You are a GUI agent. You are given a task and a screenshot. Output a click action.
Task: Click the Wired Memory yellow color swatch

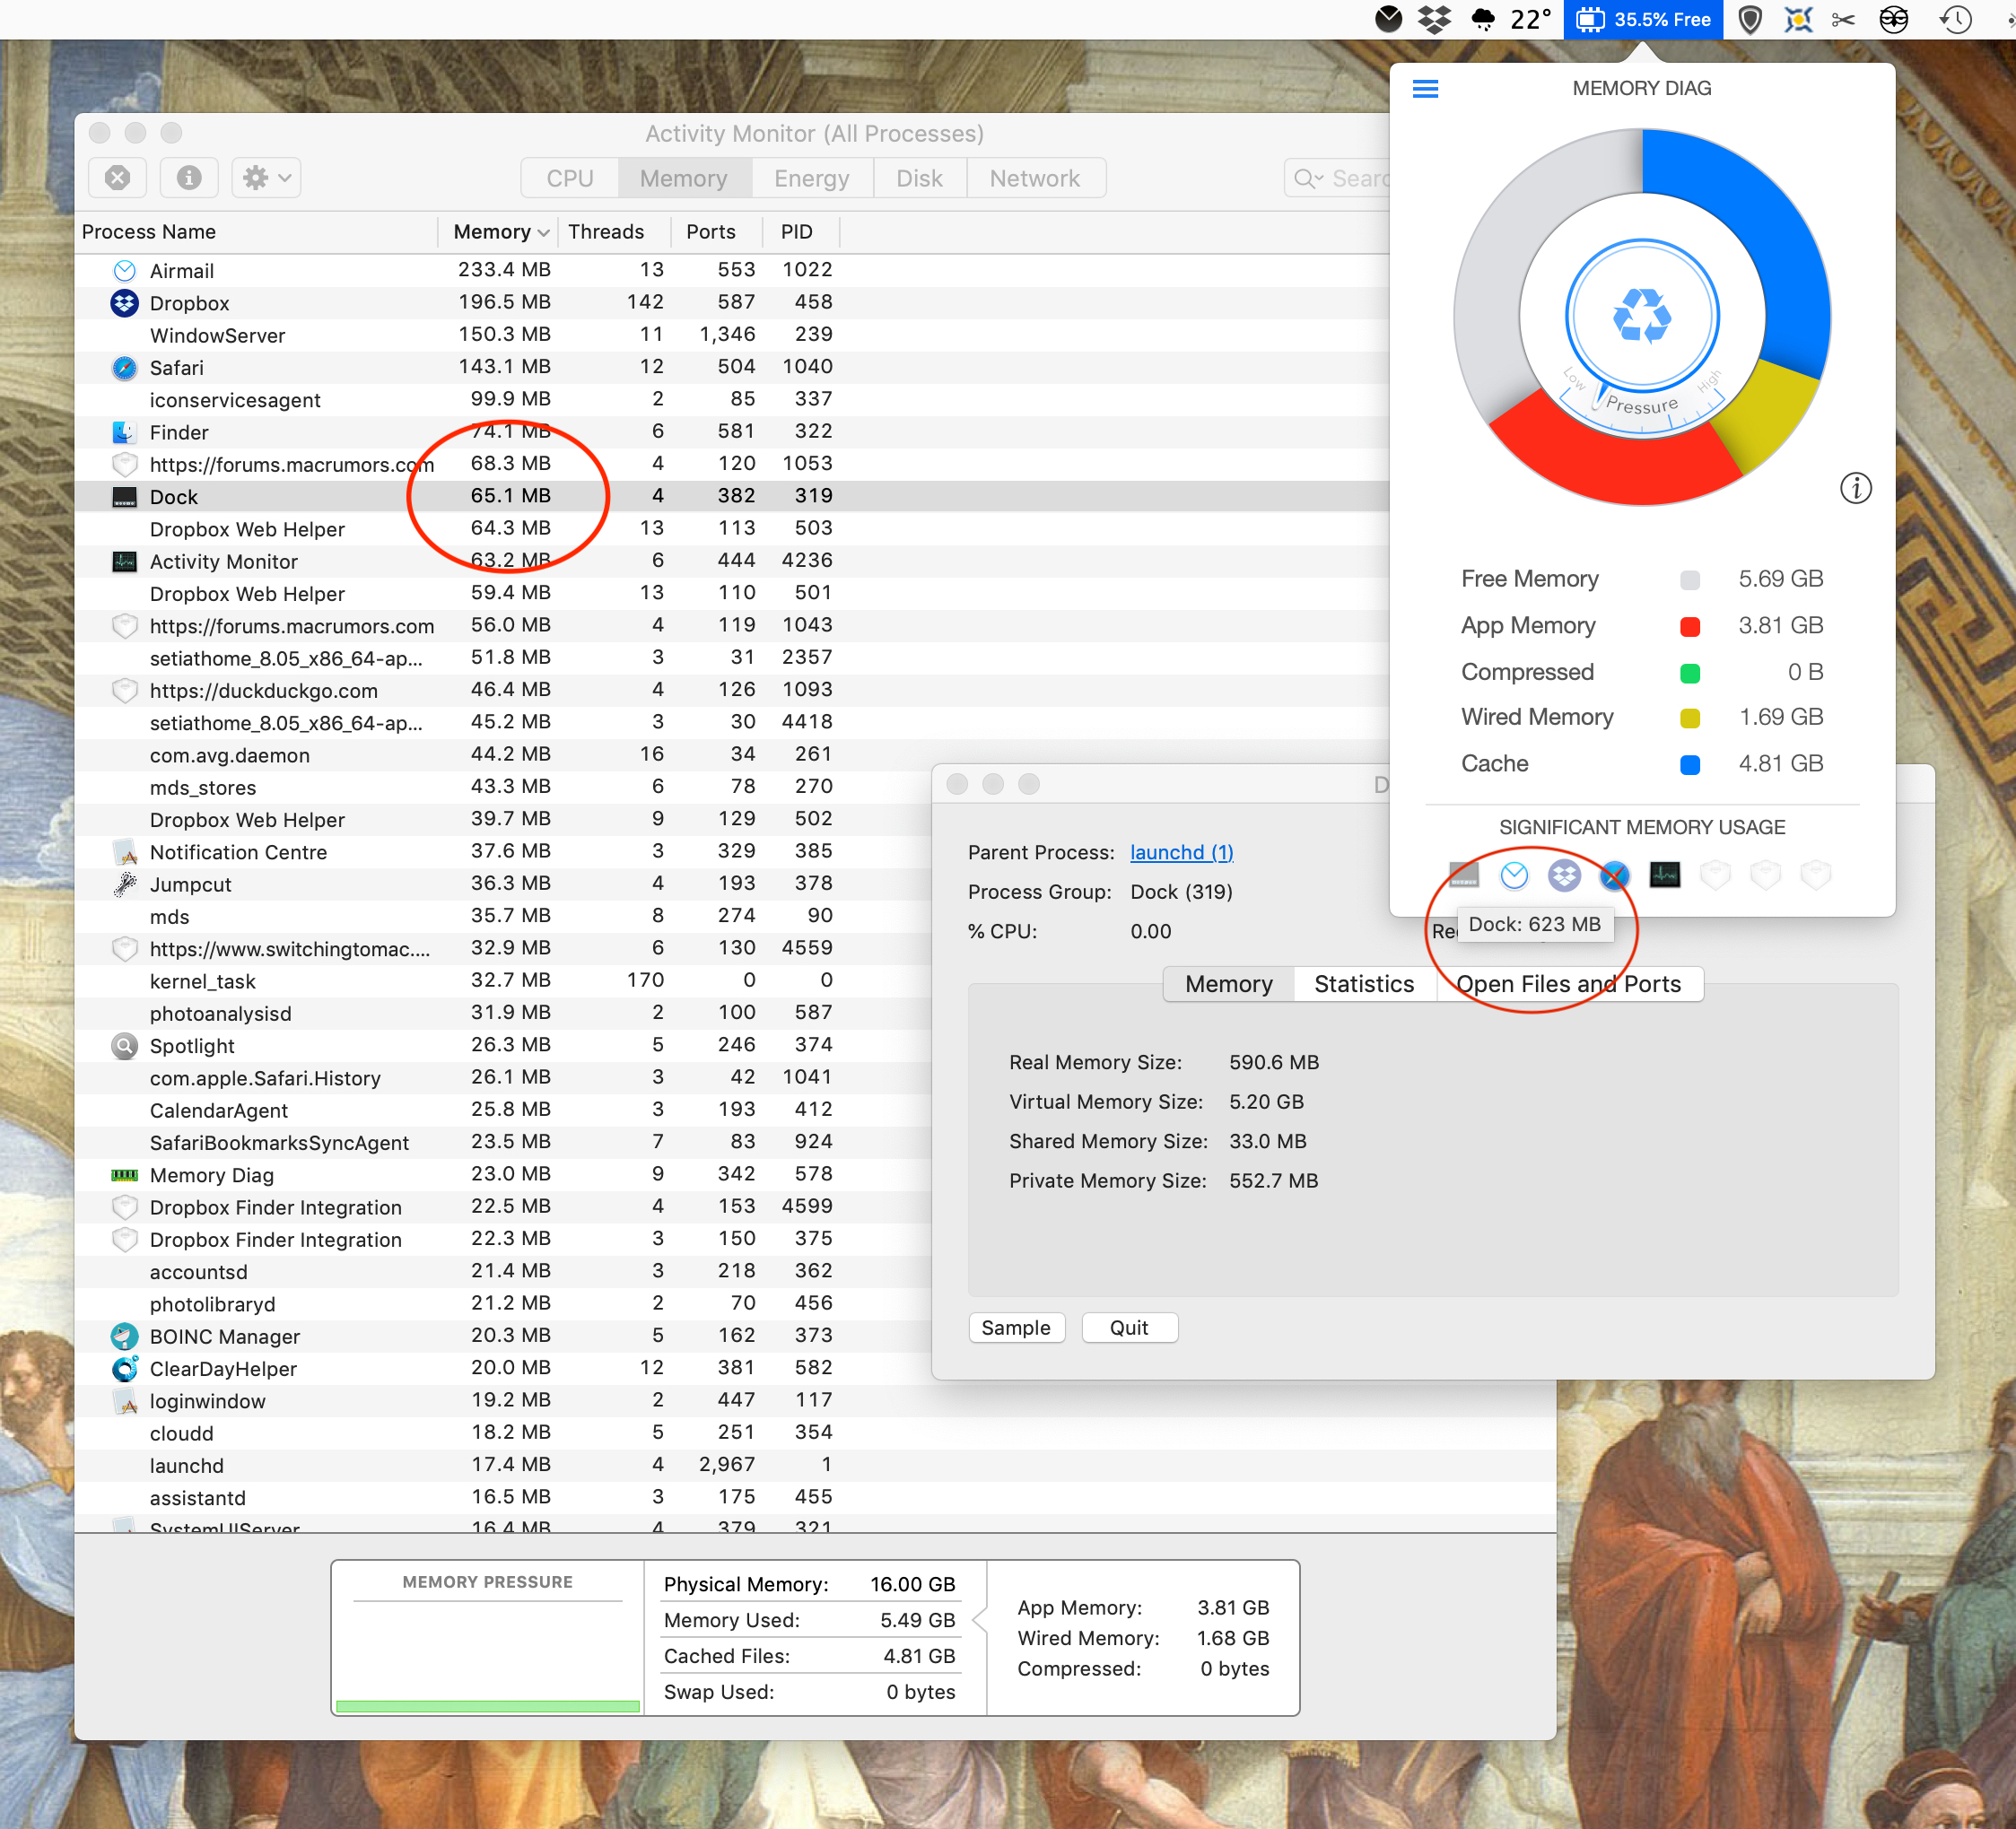[1690, 718]
